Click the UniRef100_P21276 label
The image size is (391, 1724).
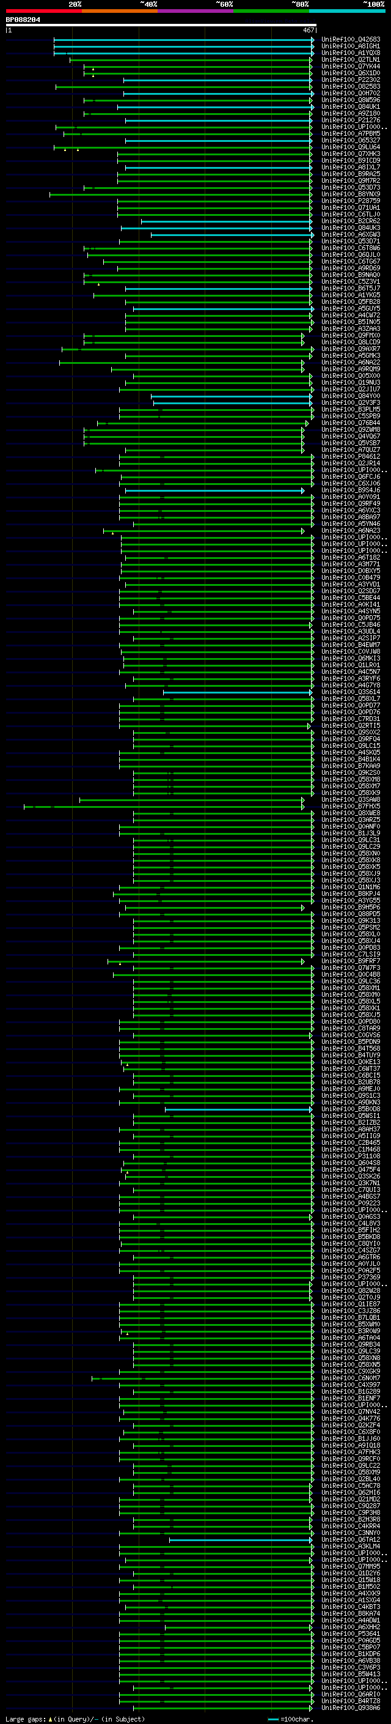click(351, 120)
